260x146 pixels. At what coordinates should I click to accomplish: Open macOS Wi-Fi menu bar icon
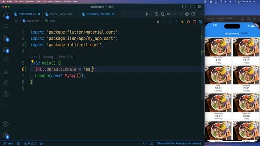(230, 2)
